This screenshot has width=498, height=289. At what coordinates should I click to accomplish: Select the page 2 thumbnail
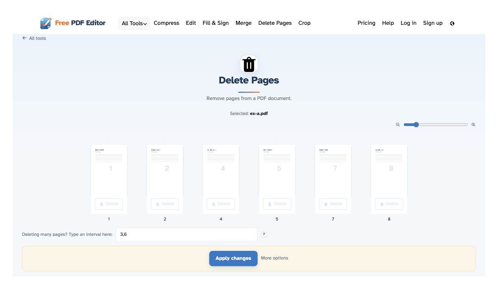tap(165, 170)
